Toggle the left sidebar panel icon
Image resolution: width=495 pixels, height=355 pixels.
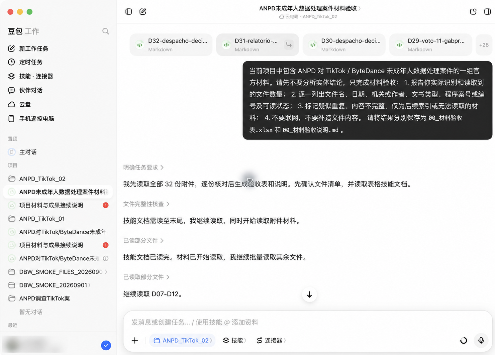click(x=129, y=12)
